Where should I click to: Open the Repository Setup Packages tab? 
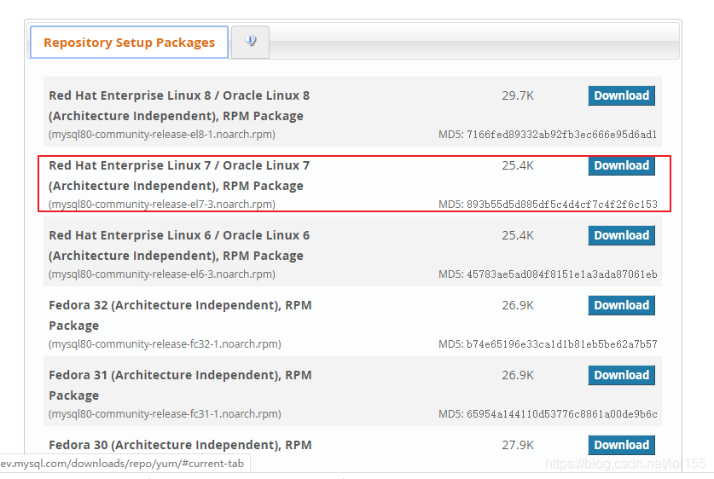click(x=129, y=43)
